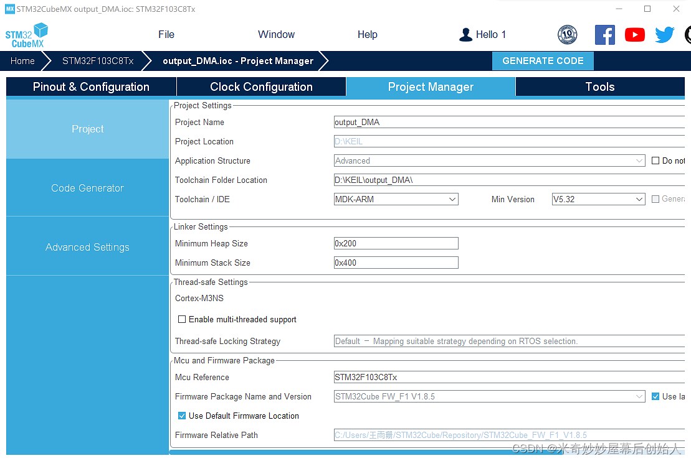Toggle the Use latest firmware checkbox
Viewport: 691px width, 461px height.
coord(655,396)
